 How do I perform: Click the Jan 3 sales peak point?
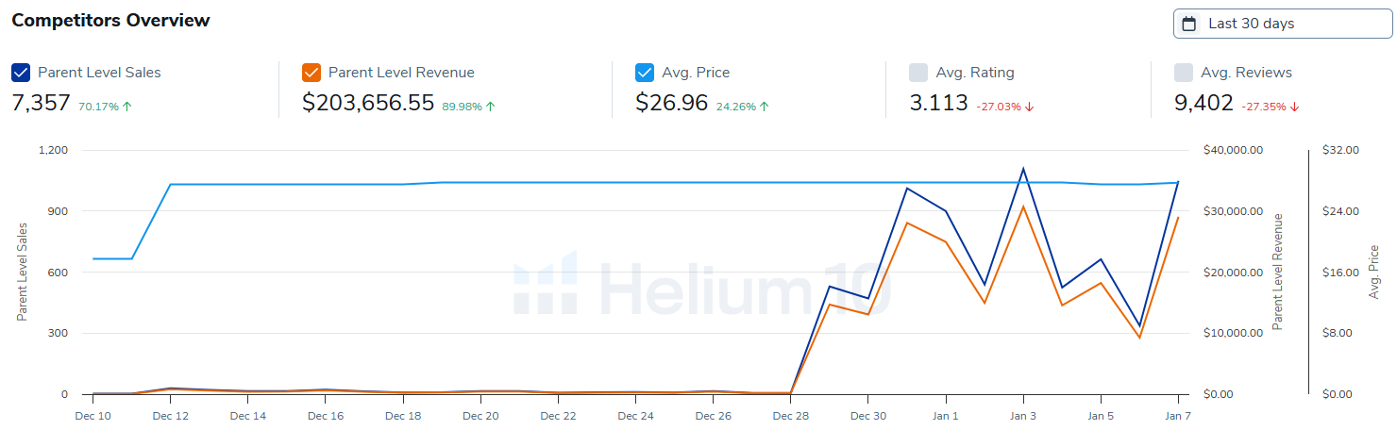coord(1023,169)
